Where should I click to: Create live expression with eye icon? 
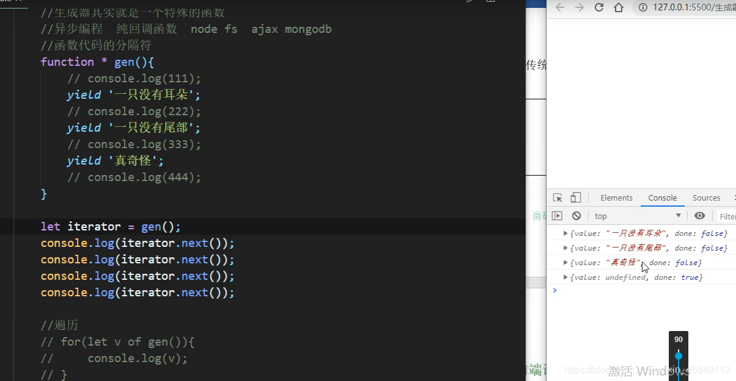700,216
